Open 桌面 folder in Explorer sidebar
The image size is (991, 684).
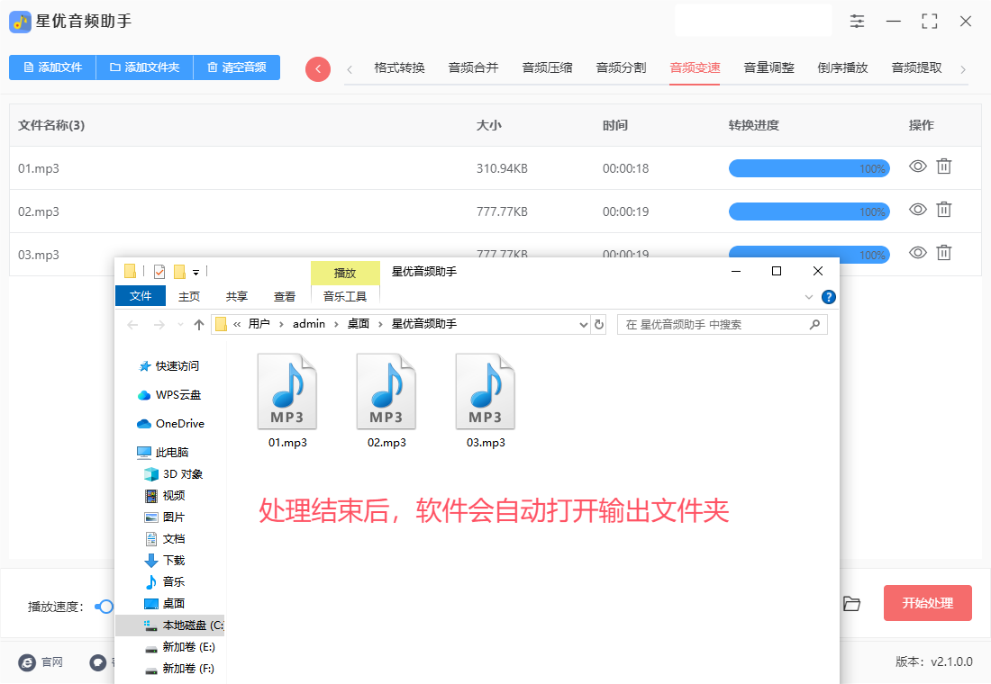pyautogui.click(x=165, y=603)
